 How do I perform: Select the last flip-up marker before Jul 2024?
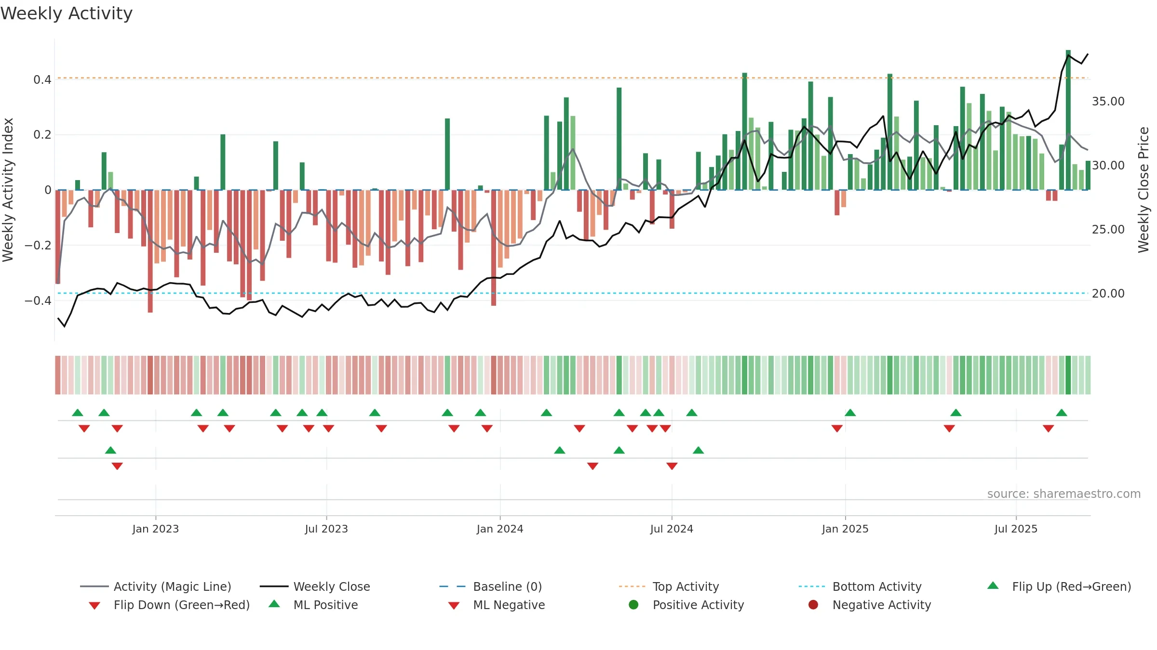(x=659, y=413)
